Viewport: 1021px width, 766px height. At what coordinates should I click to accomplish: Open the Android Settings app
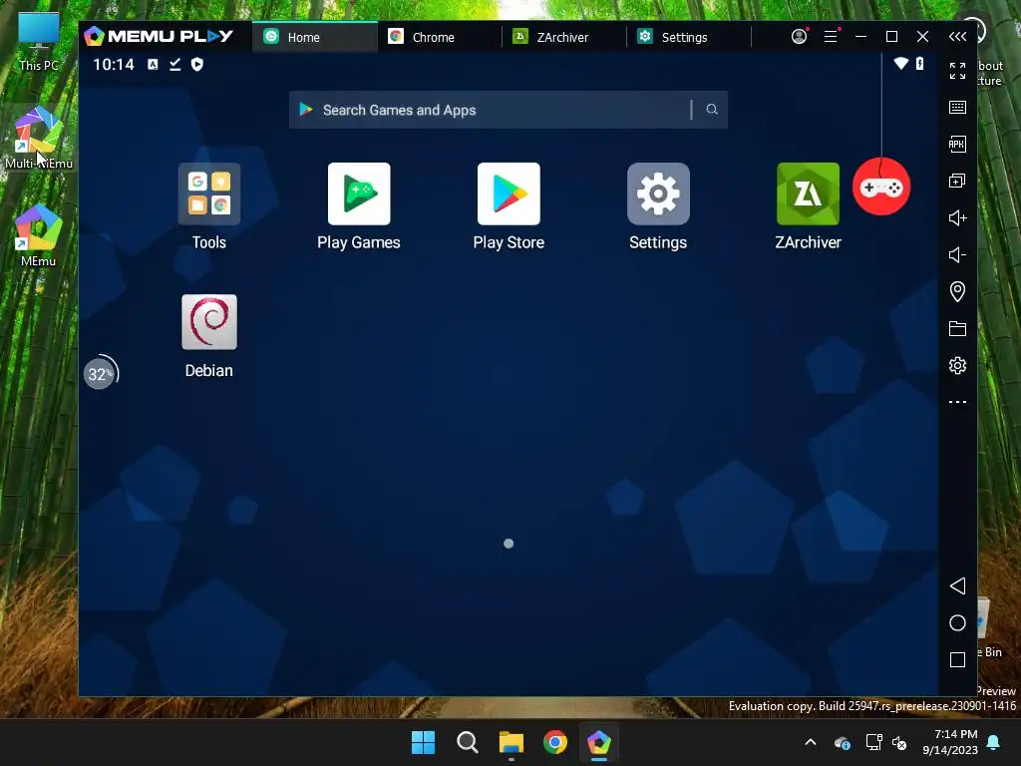coord(658,194)
